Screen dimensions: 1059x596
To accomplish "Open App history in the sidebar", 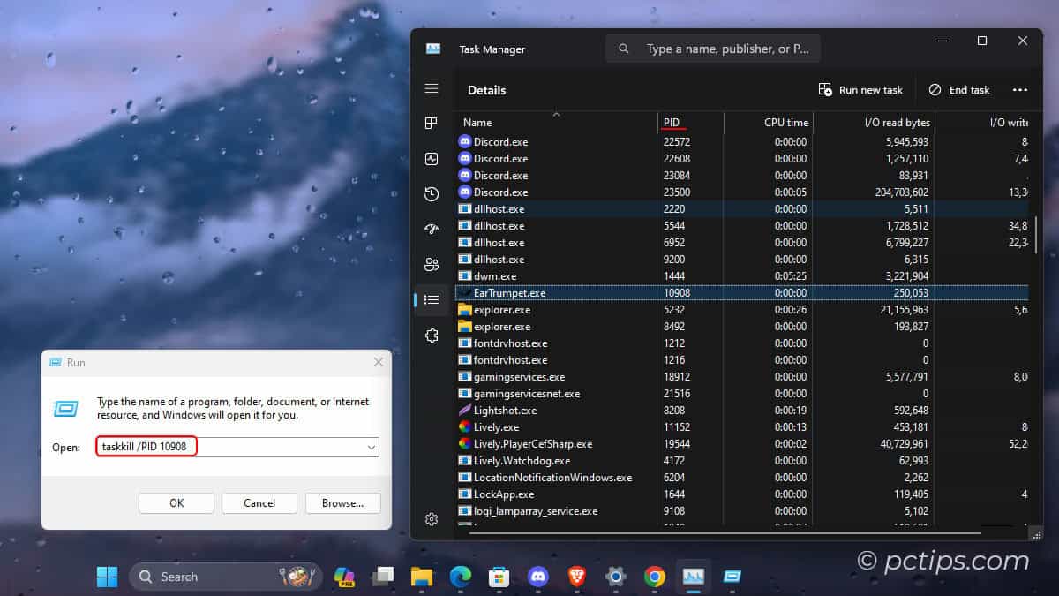I will (431, 194).
